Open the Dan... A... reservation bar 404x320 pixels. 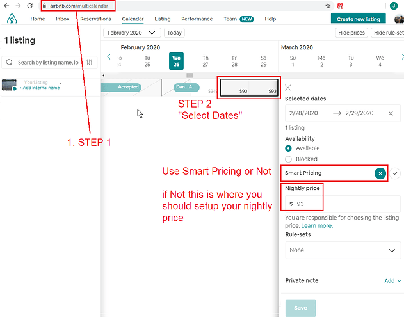[186, 87]
